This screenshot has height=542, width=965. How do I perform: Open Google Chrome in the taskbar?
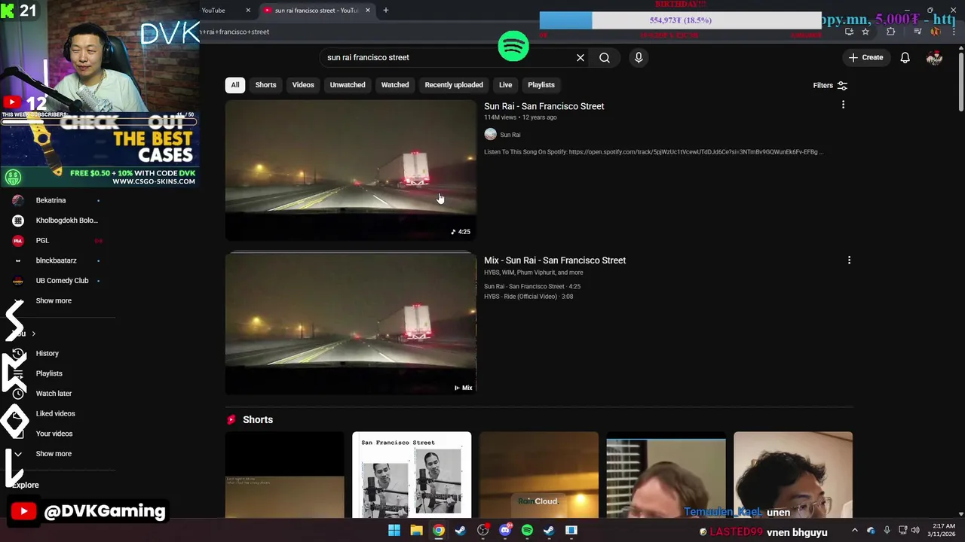(x=438, y=531)
